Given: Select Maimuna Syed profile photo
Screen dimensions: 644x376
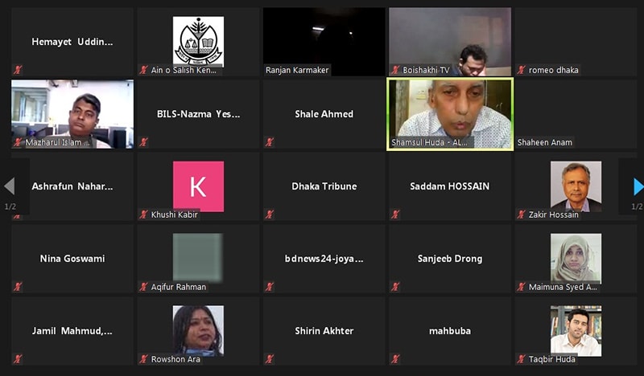Looking at the screenshot, I should click(576, 259).
